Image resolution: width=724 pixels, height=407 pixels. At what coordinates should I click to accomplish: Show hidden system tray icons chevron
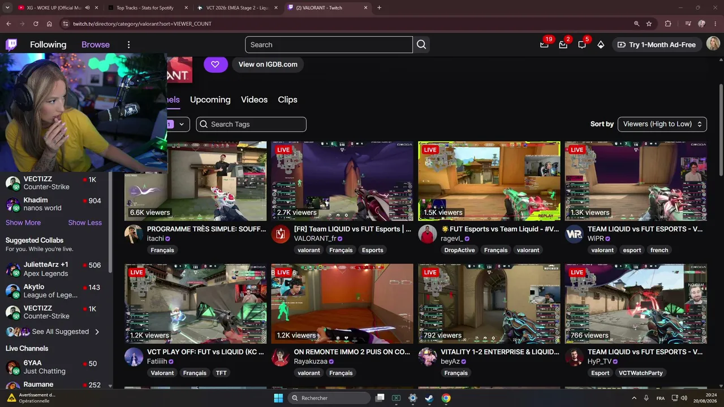pos(635,398)
